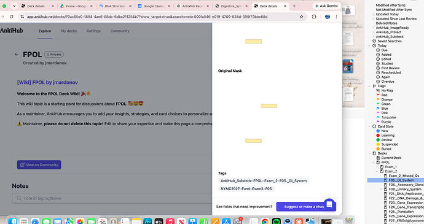Open Spotify from the Dock
Viewport: 424px width, 224px height.
pyautogui.click(x=276, y=222)
